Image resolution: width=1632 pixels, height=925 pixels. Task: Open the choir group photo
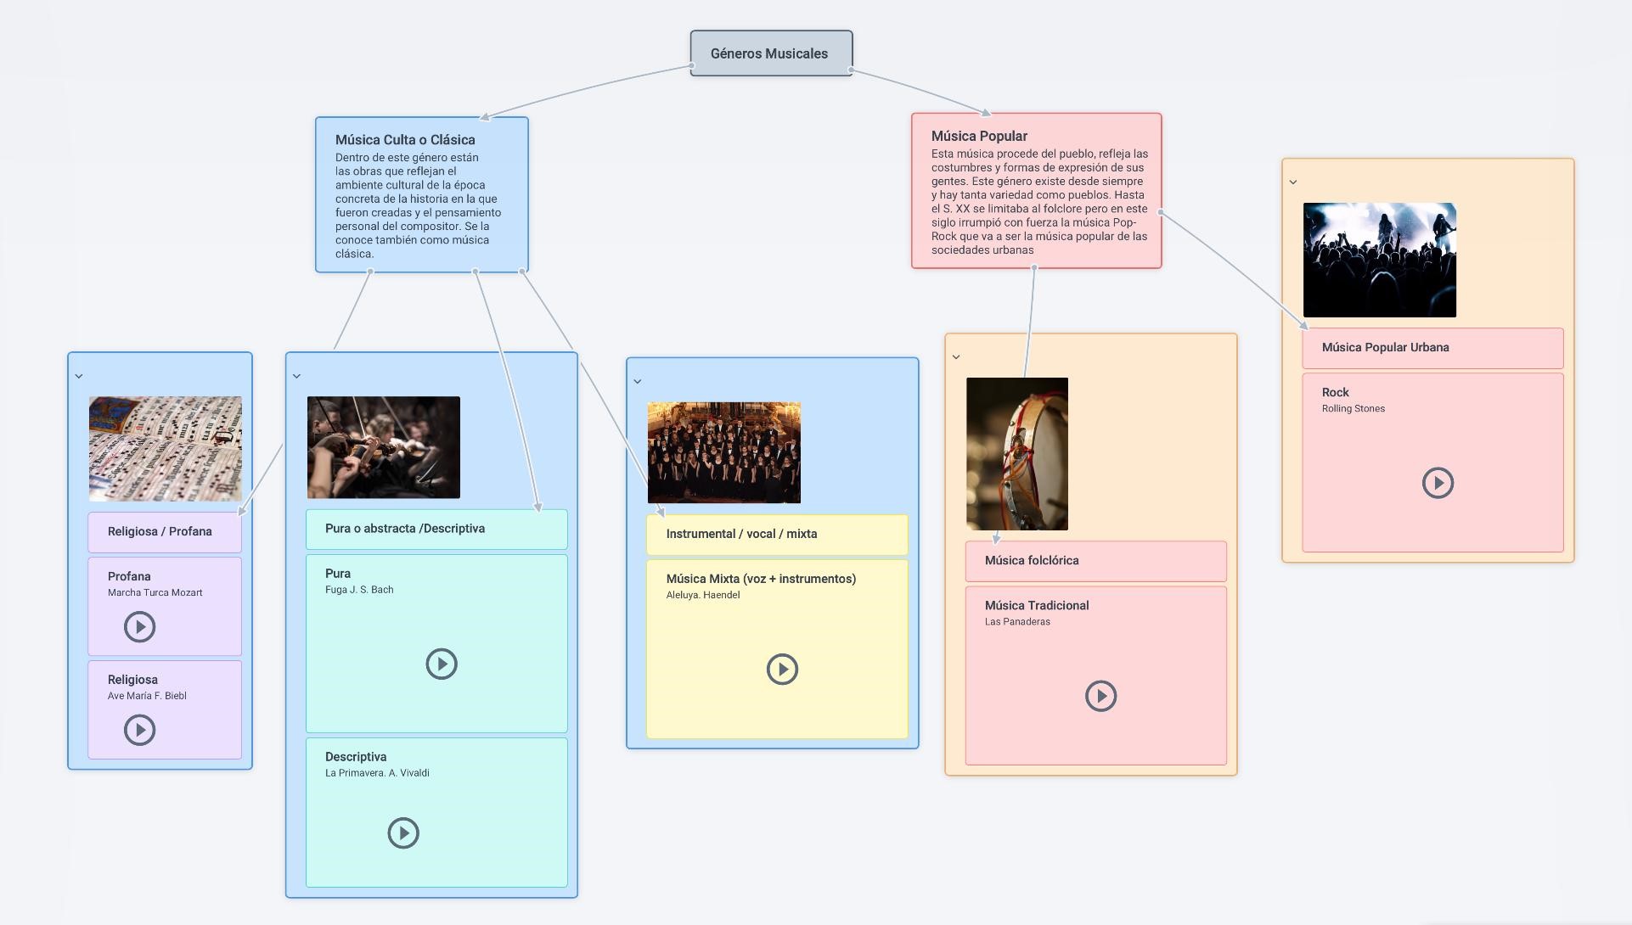724,453
